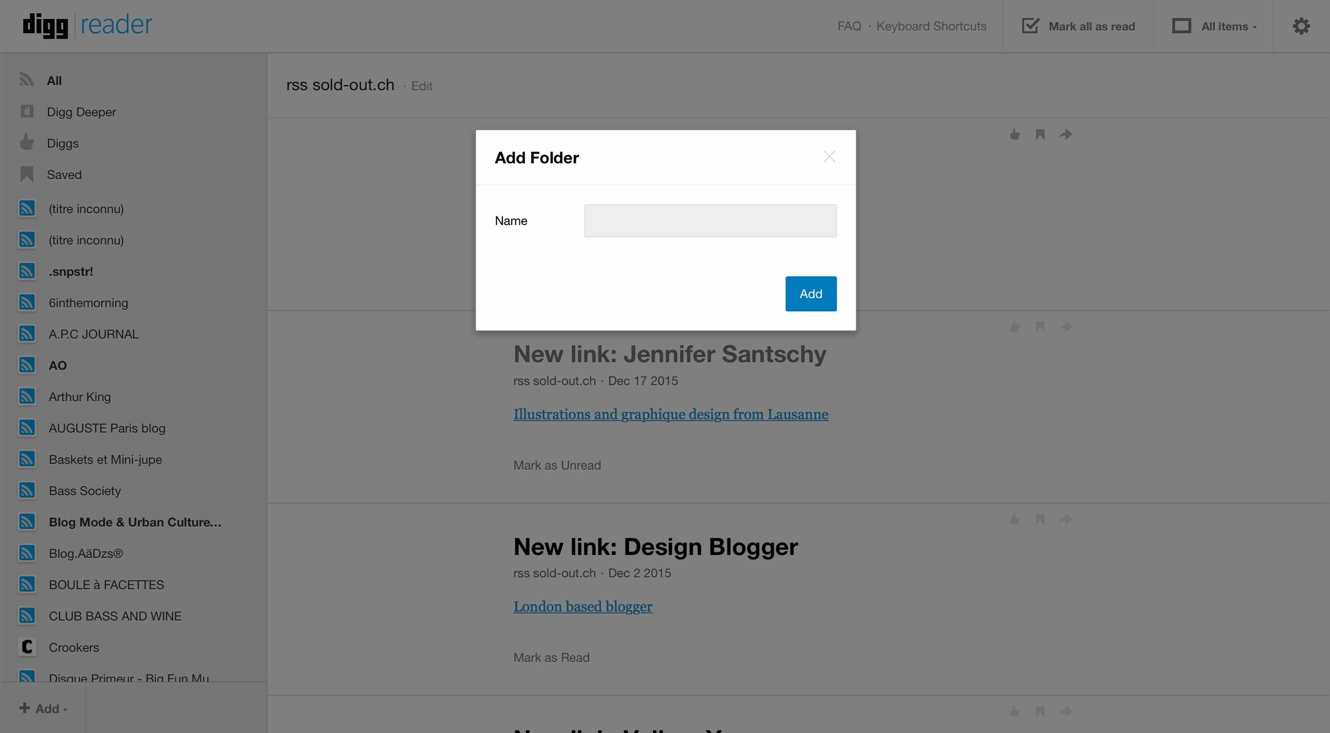Image resolution: width=1330 pixels, height=733 pixels.
Task: Open Keyboard Shortcuts link
Action: coord(931,26)
